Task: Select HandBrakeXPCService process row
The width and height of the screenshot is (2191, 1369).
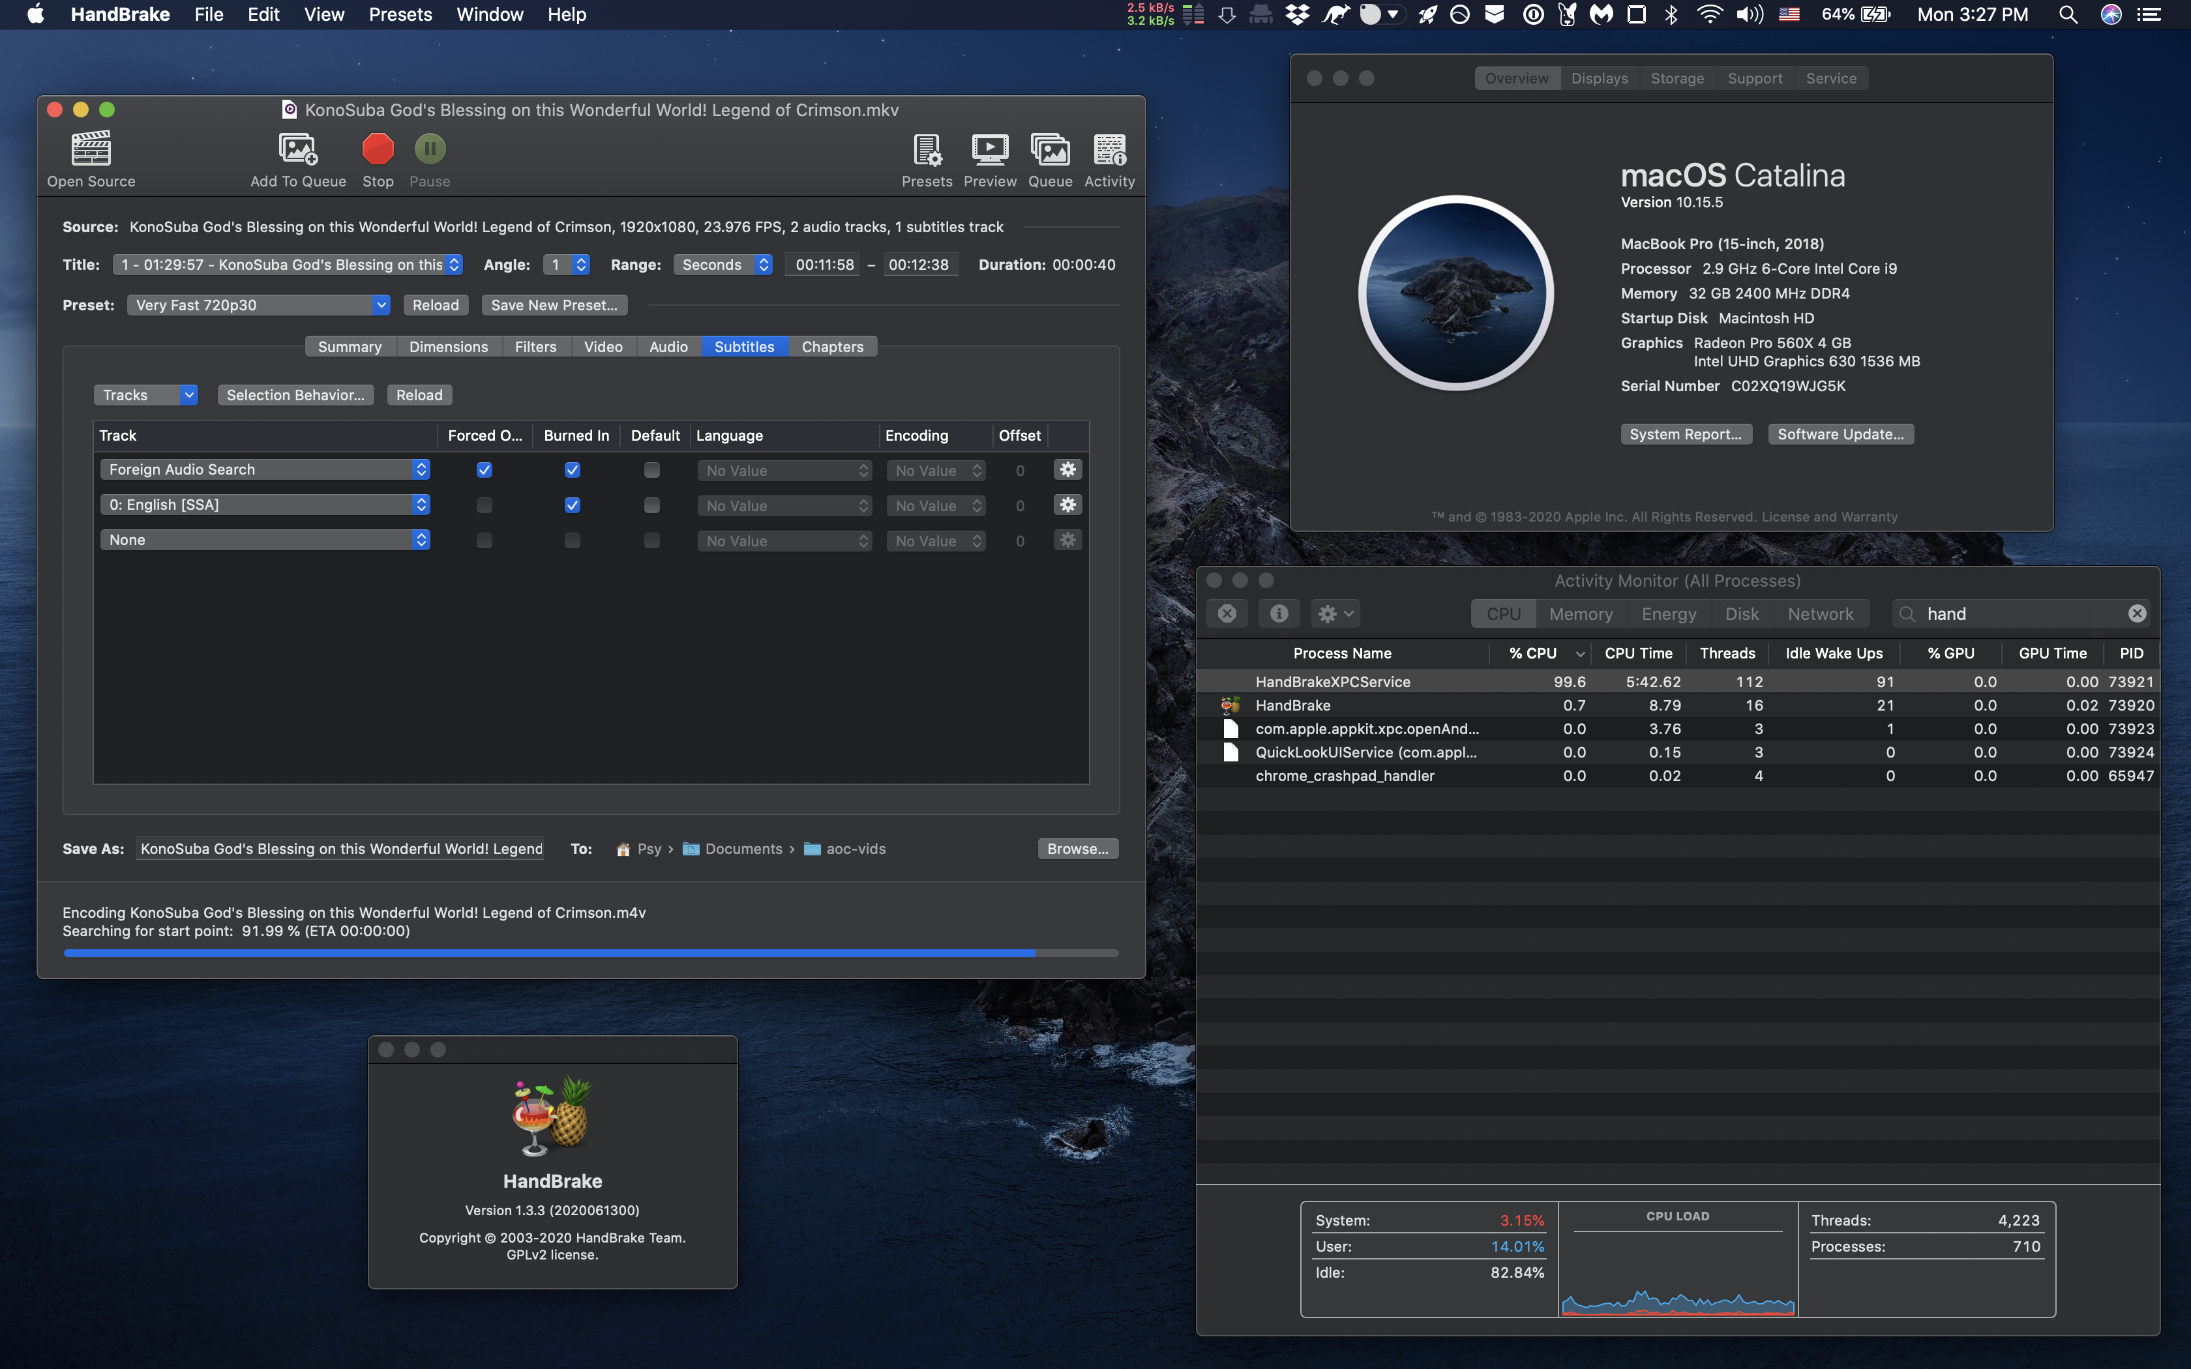Action: pyautogui.click(x=1678, y=682)
